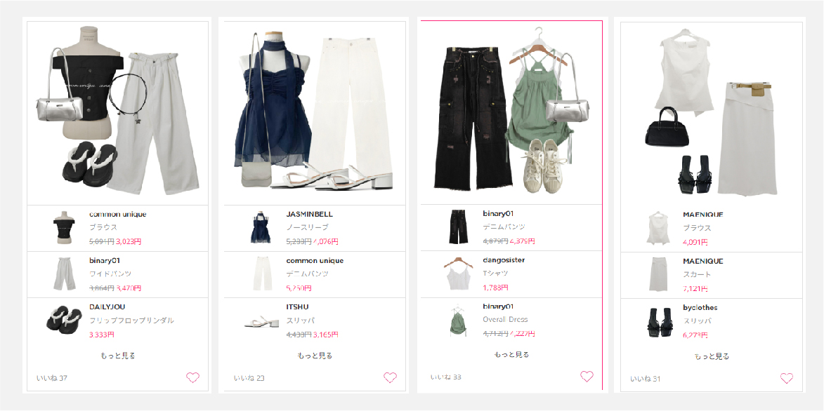
Task: Select binary01 wide pants thumbnail
Action: click(x=64, y=274)
